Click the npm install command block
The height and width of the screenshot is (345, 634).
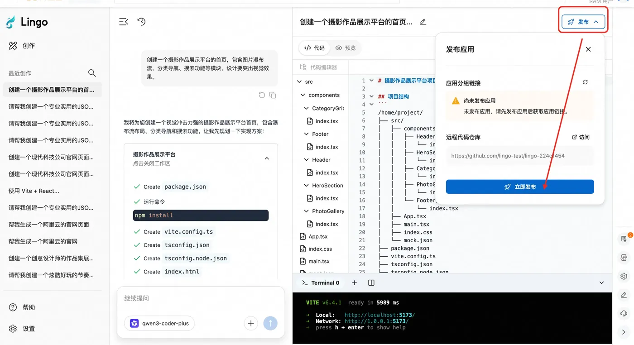coord(201,215)
